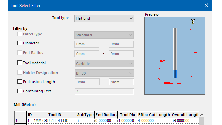Screen dimensions: 222x125
Task: Click the table scroll up arrow
Action: coord(202,115)
